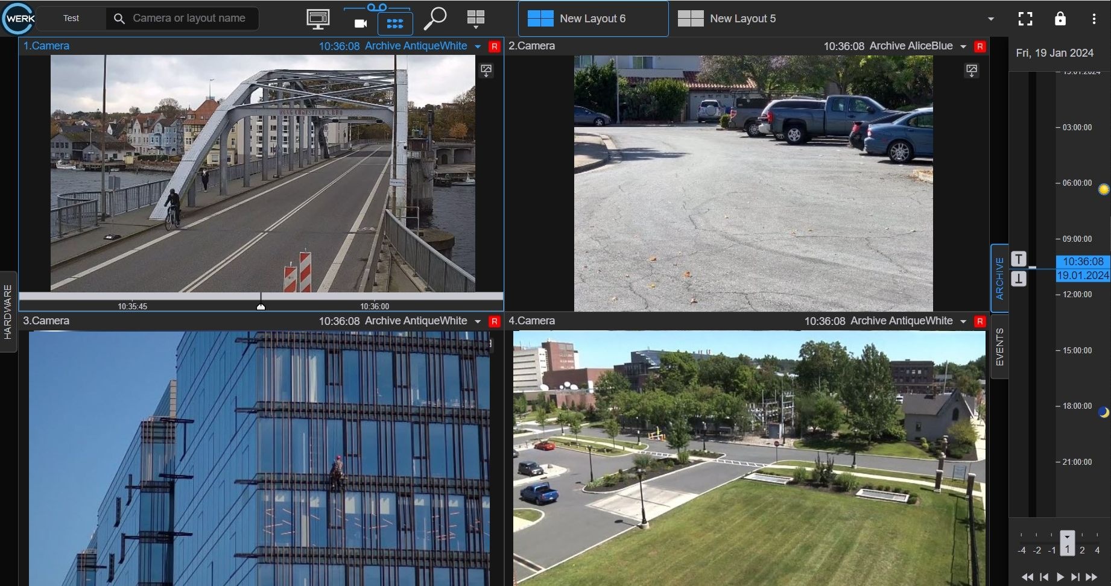
Task: Click export frame icon on camera 1
Action: click(x=486, y=71)
